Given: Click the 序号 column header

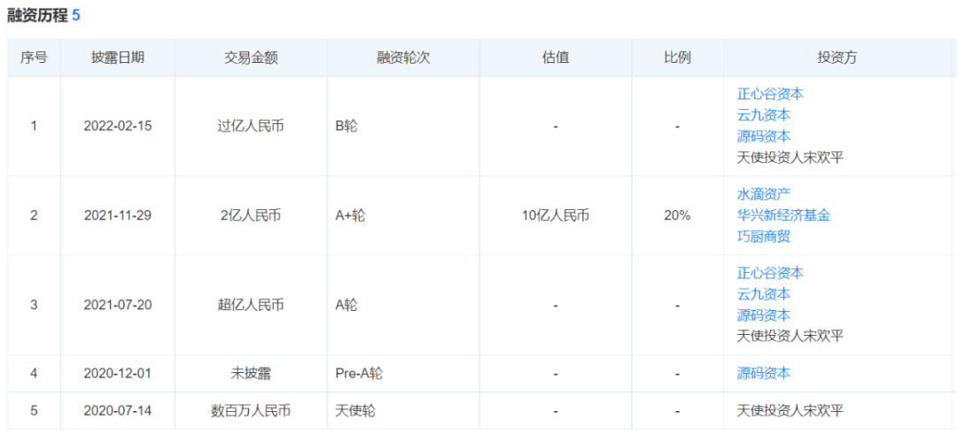Looking at the screenshot, I should click(34, 58).
